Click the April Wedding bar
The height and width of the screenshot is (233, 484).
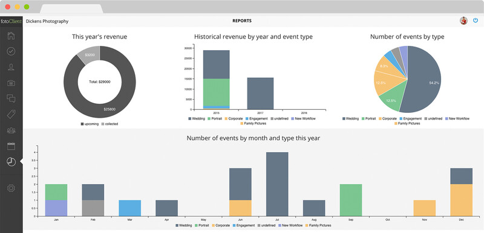click(167, 208)
